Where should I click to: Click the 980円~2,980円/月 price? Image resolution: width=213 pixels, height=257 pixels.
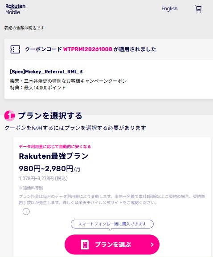[x=49, y=169]
